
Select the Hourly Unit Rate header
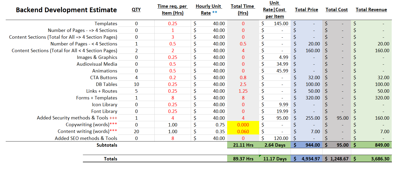[x=209, y=9]
